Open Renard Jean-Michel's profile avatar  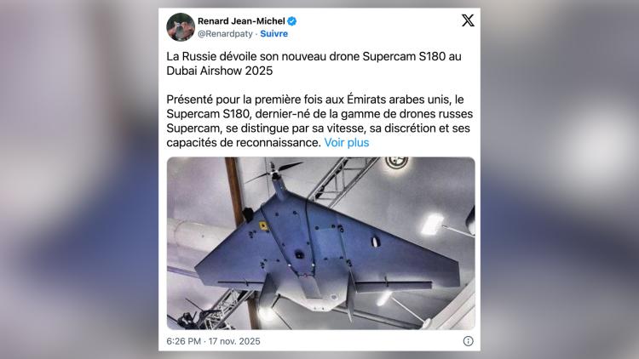181,27
